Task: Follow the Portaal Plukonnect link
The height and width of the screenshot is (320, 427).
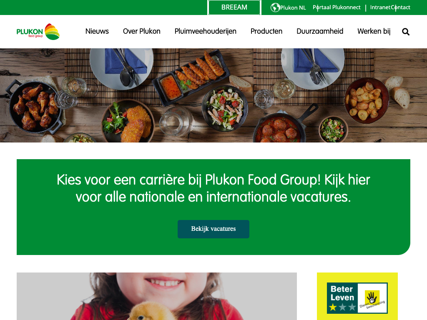Action: click(337, 7)
